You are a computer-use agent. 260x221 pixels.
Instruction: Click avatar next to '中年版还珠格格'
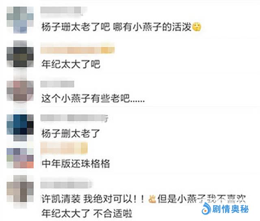[x=20, y=158]
